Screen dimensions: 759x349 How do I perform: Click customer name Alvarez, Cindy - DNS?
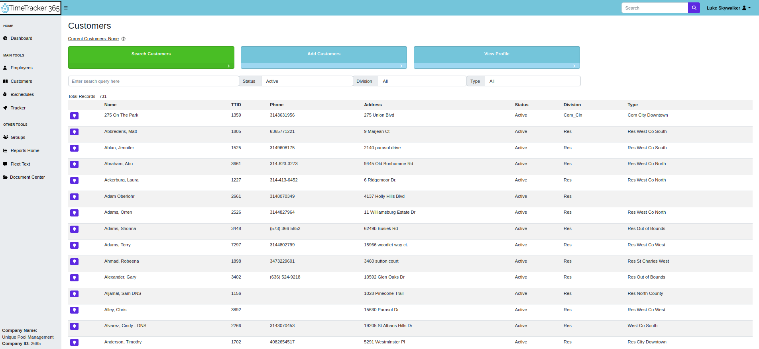click(x=125, y=326)
